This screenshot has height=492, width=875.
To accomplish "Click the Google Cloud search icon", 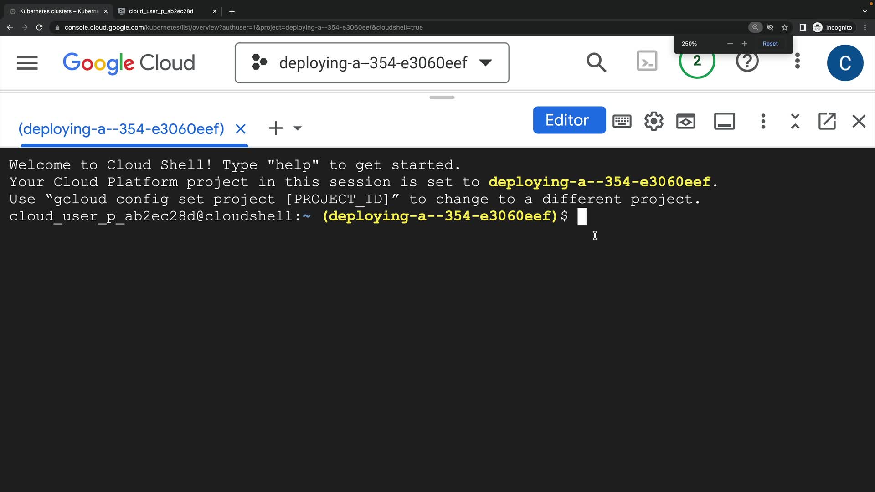I will pos(596,62).
